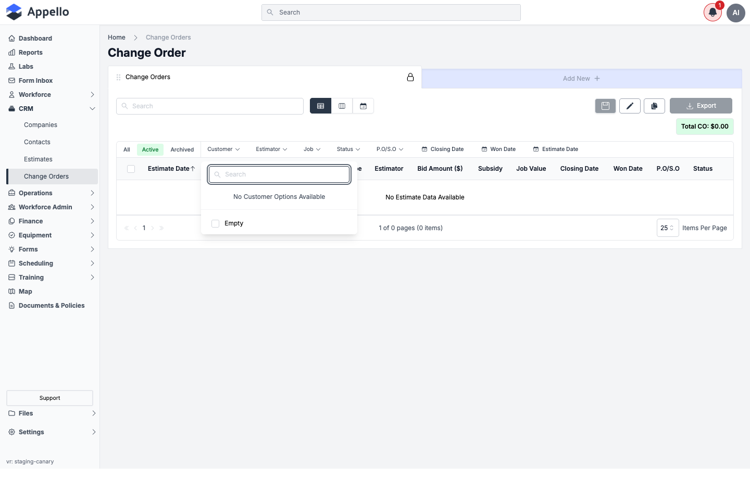Switch to the calendar view
750x478 pixels.
pyautogui.click(x=363, y=106)
